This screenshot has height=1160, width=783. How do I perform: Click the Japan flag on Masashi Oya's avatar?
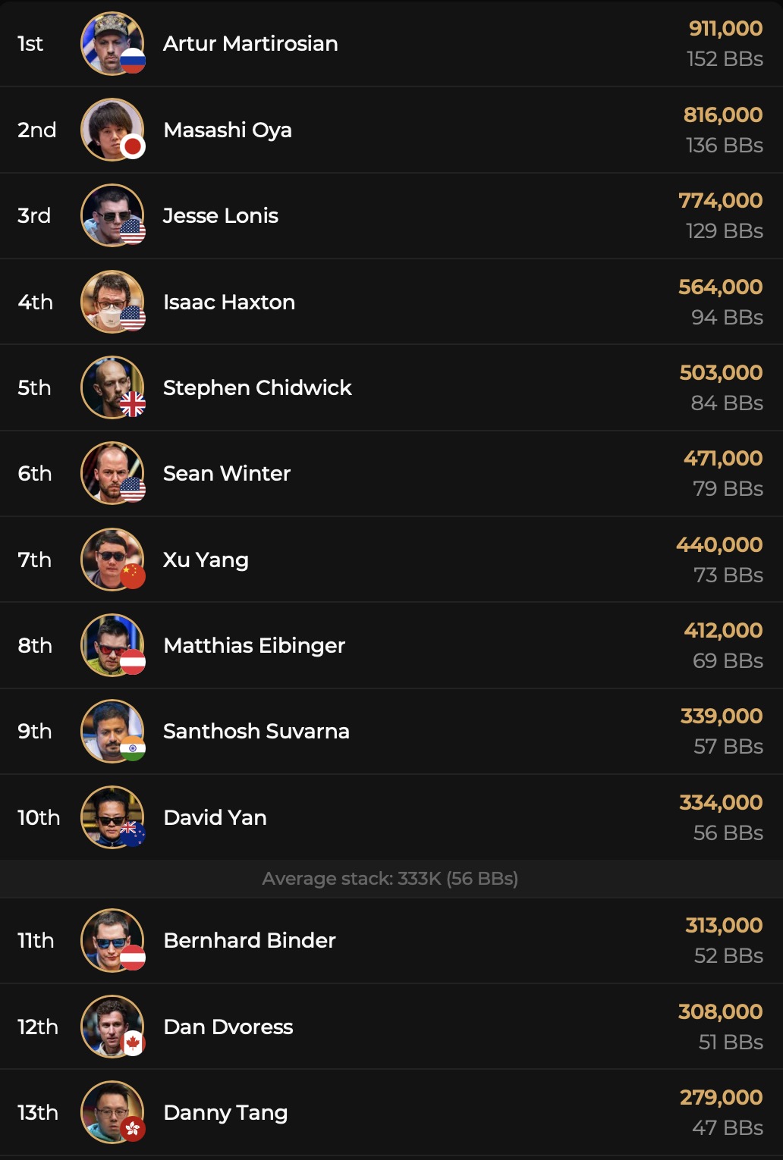coord(133,146)
